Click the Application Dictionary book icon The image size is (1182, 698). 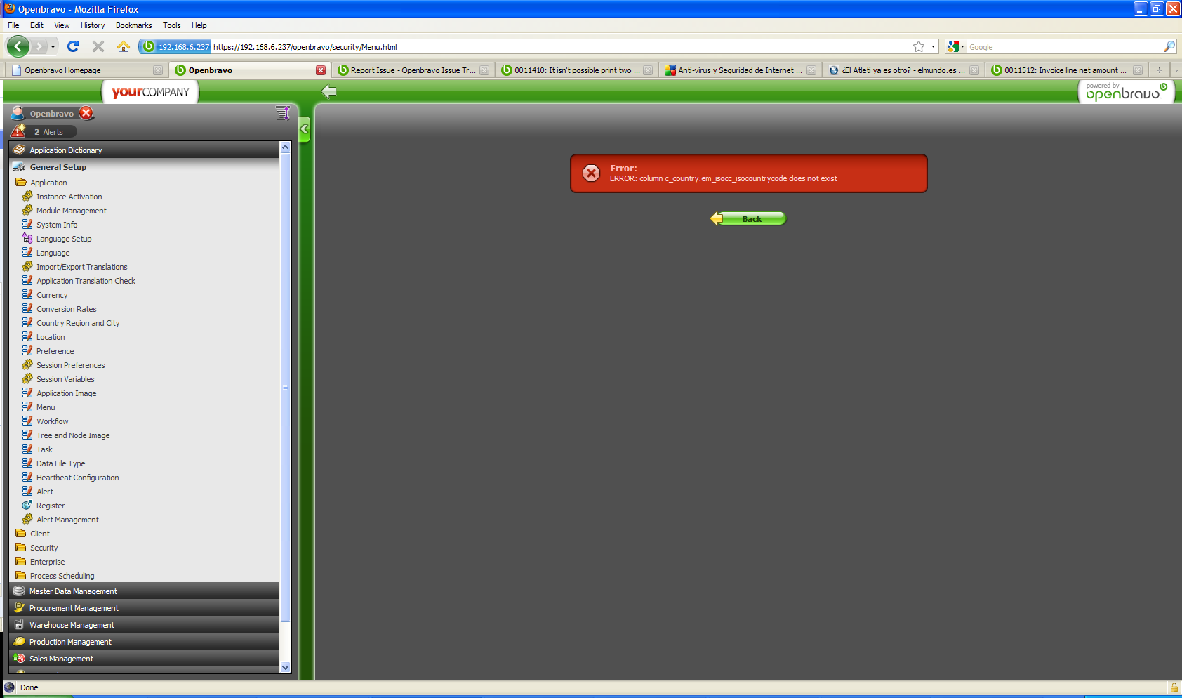19,150
